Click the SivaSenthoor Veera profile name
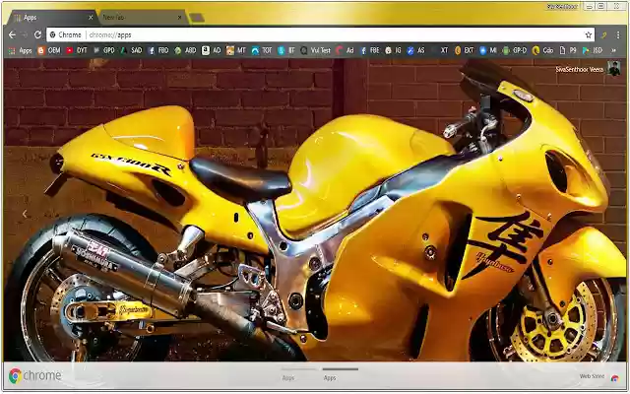630x394 pixels. pos(580,69)
